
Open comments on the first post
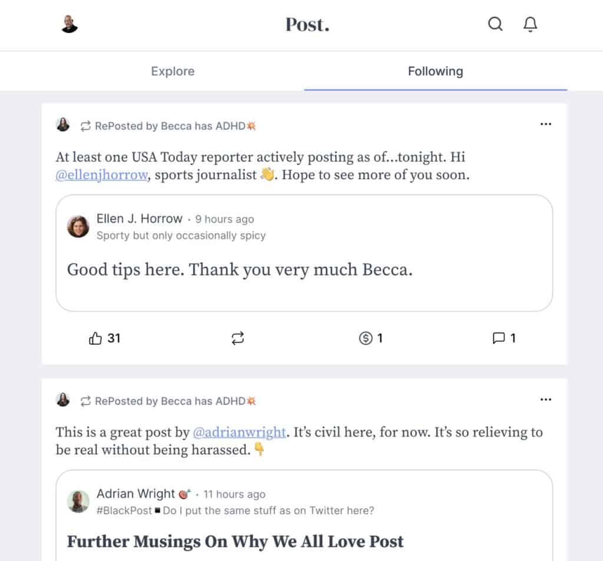coord(499,338)
